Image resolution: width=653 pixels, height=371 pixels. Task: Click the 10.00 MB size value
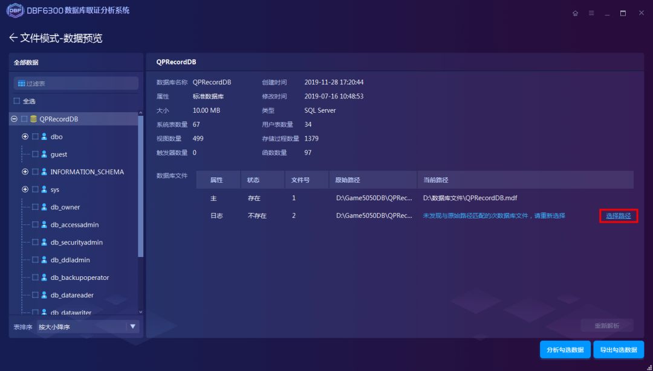click(x=206, y=110)
